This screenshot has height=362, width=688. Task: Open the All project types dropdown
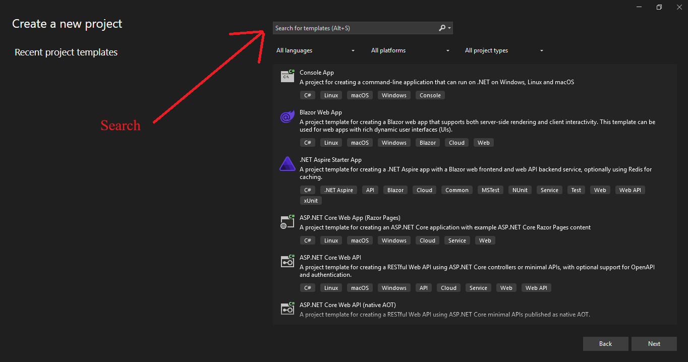coord(503,50)
